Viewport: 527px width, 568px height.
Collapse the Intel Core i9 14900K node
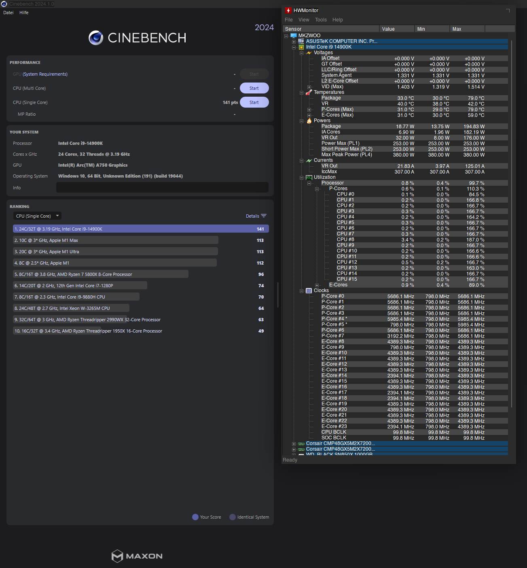(294, 47)
